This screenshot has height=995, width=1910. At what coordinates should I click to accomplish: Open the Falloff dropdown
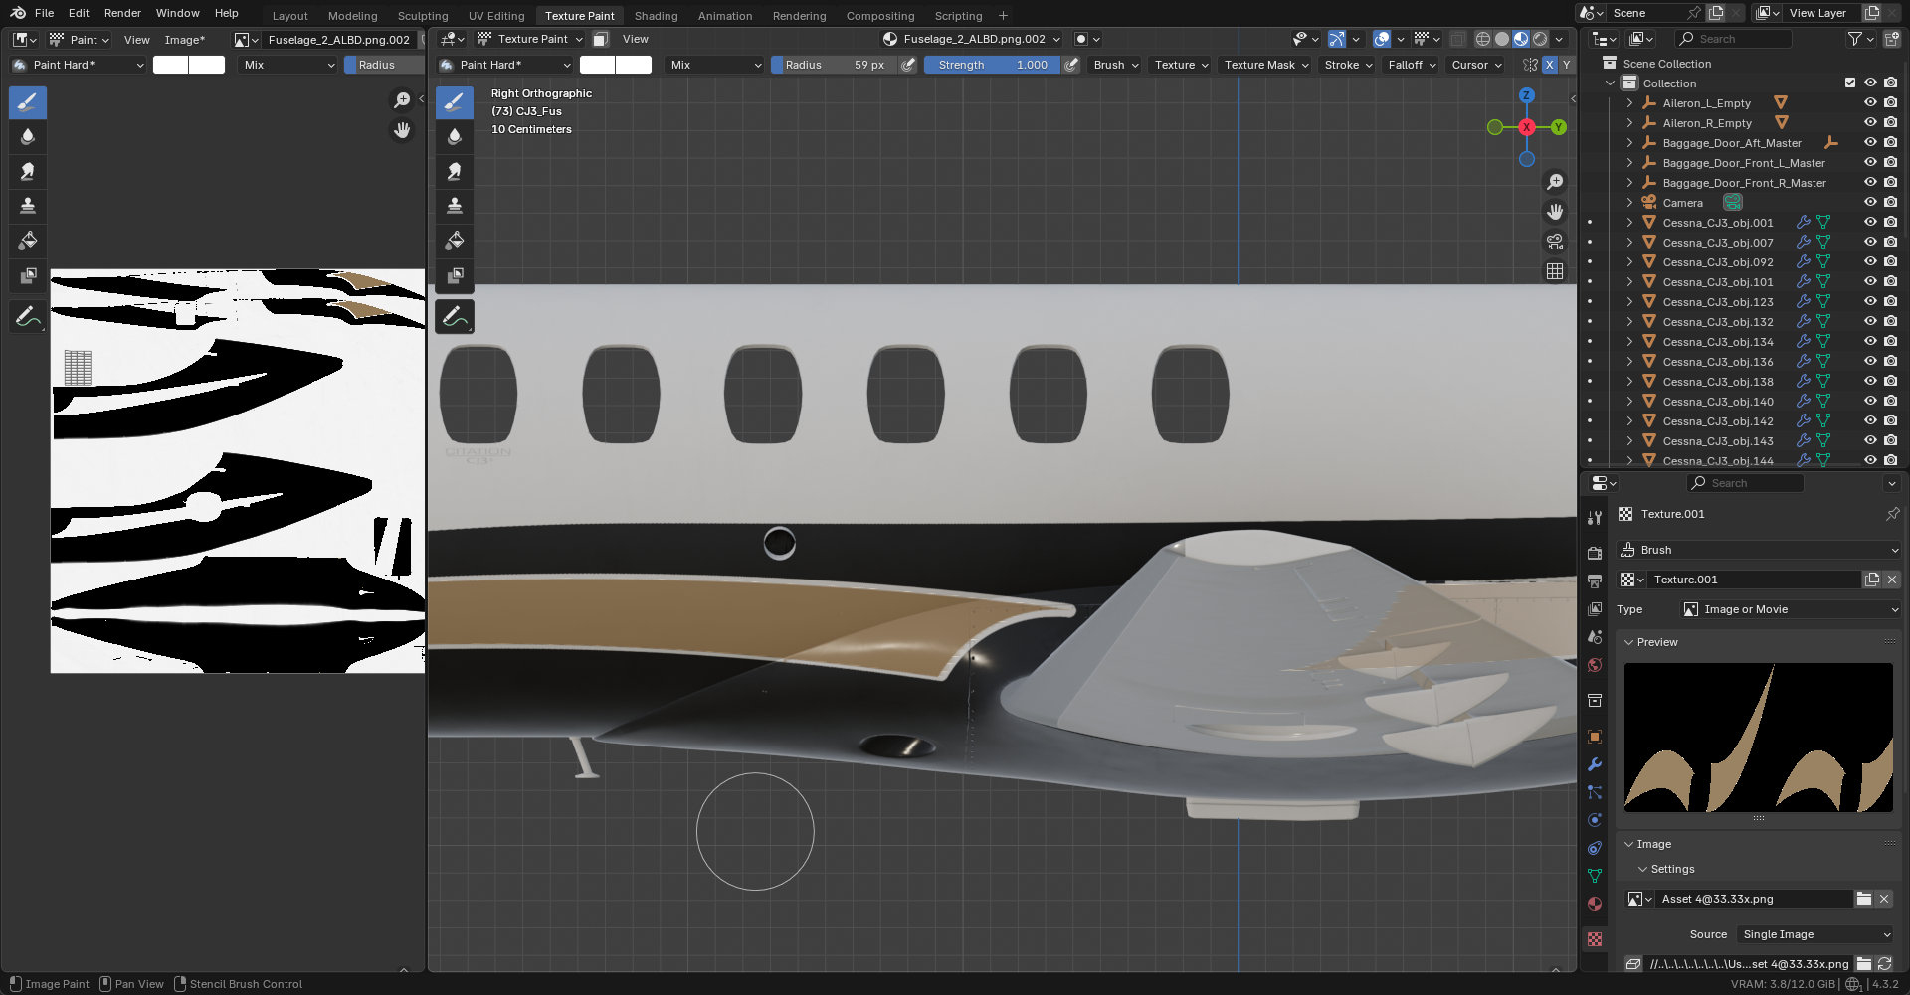click(x=1413, y=65)
